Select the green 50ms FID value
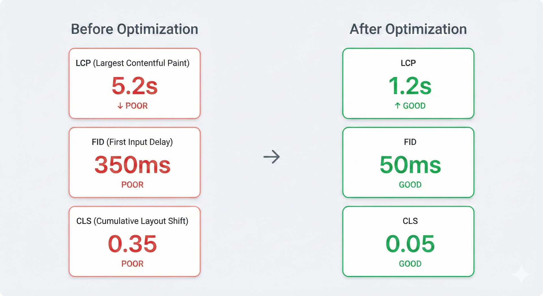Screen dimensions: 543x296 (410, 165)
